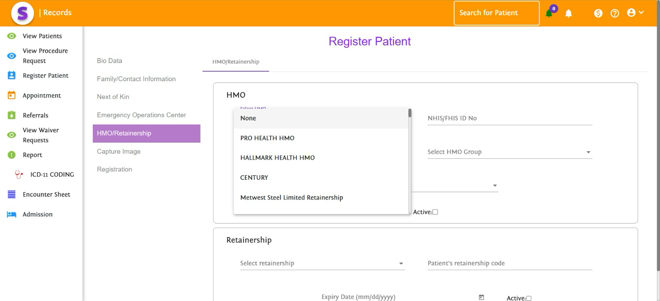Click the Admission bed icon
This screenshot has height=301, width=660.
(12, 214)
